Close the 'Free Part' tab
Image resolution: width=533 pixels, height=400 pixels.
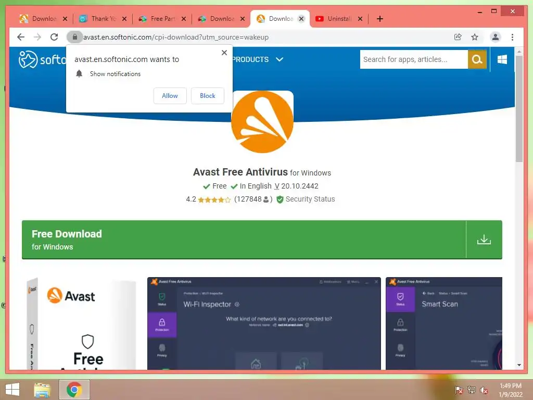184,19
